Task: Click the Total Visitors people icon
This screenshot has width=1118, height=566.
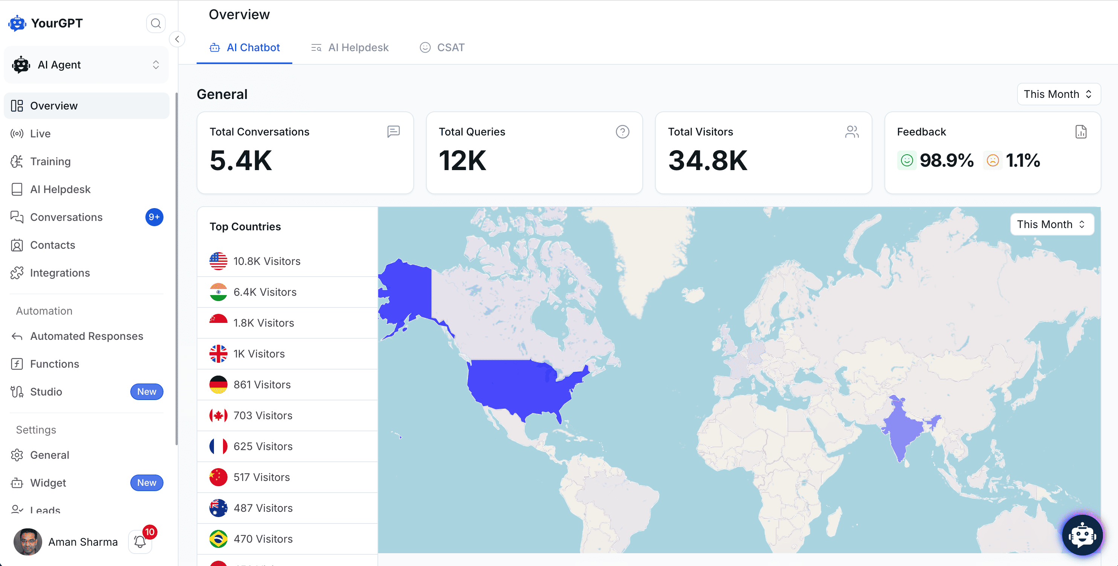Action: (x=852, y=132)
